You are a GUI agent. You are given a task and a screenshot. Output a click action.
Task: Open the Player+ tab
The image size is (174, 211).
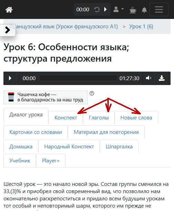tap(51, 160)
